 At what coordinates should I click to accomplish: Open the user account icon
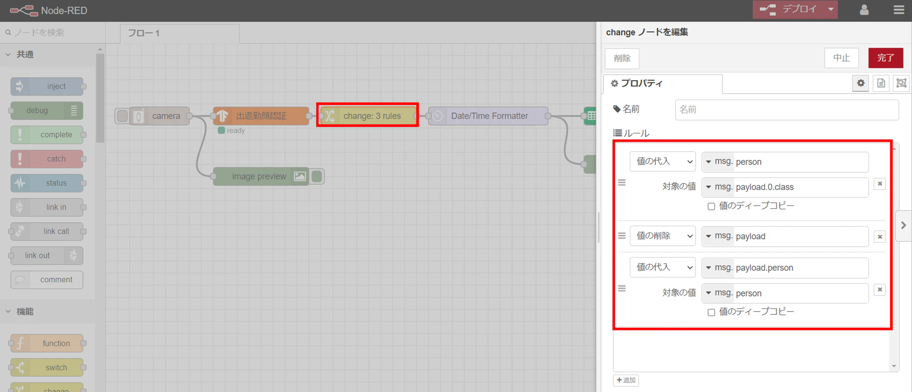864,10
